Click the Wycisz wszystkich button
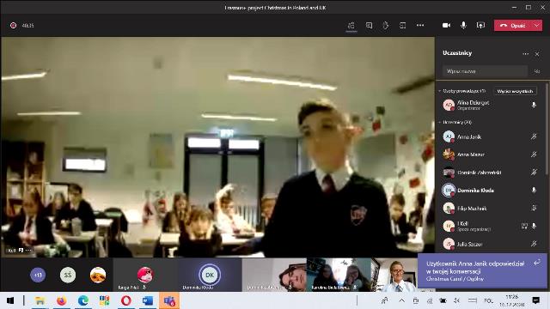550x309 pixels. tap(515, 91)
